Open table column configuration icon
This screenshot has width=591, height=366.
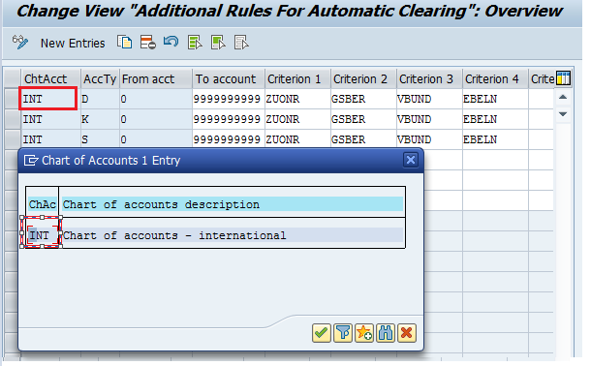click(564, 78)
